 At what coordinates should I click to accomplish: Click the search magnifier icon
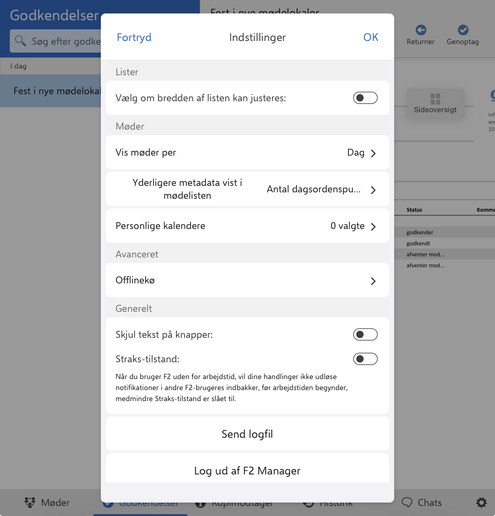pos(20,41)
